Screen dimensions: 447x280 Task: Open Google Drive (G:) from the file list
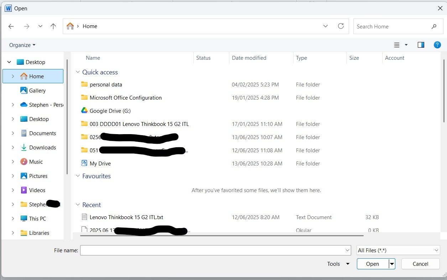110,111
